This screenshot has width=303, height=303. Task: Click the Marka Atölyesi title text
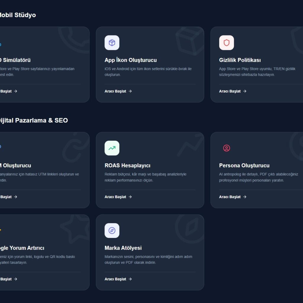point(123,248)
